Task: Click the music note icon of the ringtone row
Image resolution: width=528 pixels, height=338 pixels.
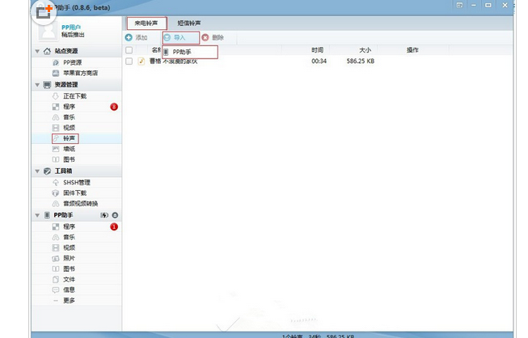Action: pos(142,61)
